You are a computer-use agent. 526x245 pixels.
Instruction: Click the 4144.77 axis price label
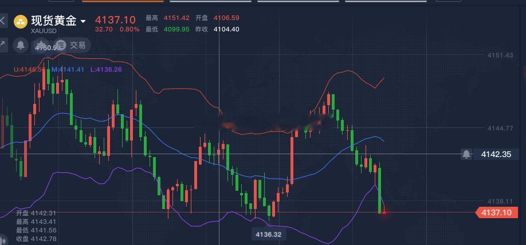coord(500,128)
